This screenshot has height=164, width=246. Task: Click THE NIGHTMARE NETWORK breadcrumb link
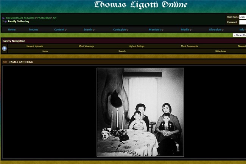point(20,18)
